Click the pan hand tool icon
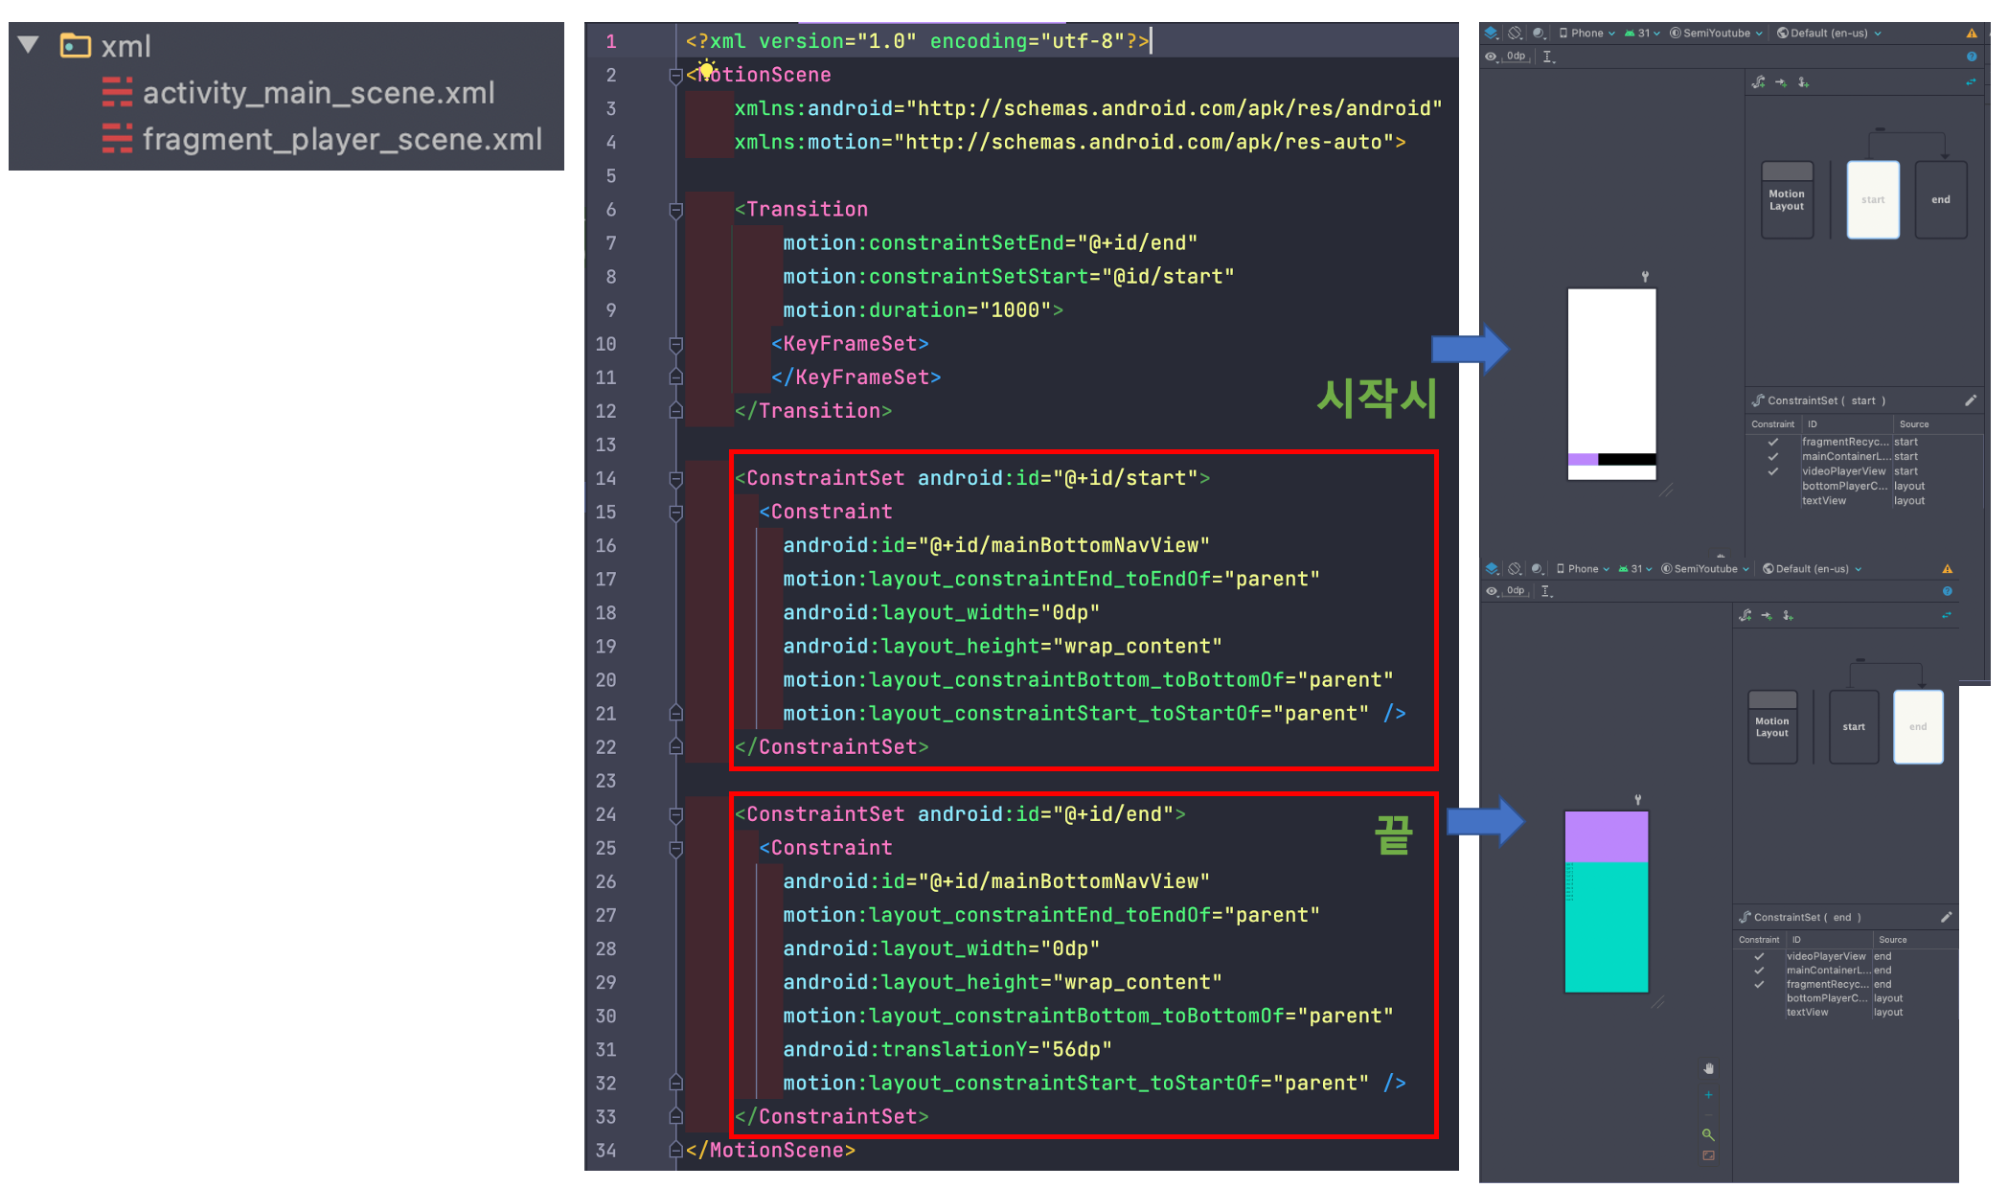Screen dimensions: 2008x1188 [x=1708, y=1068]
